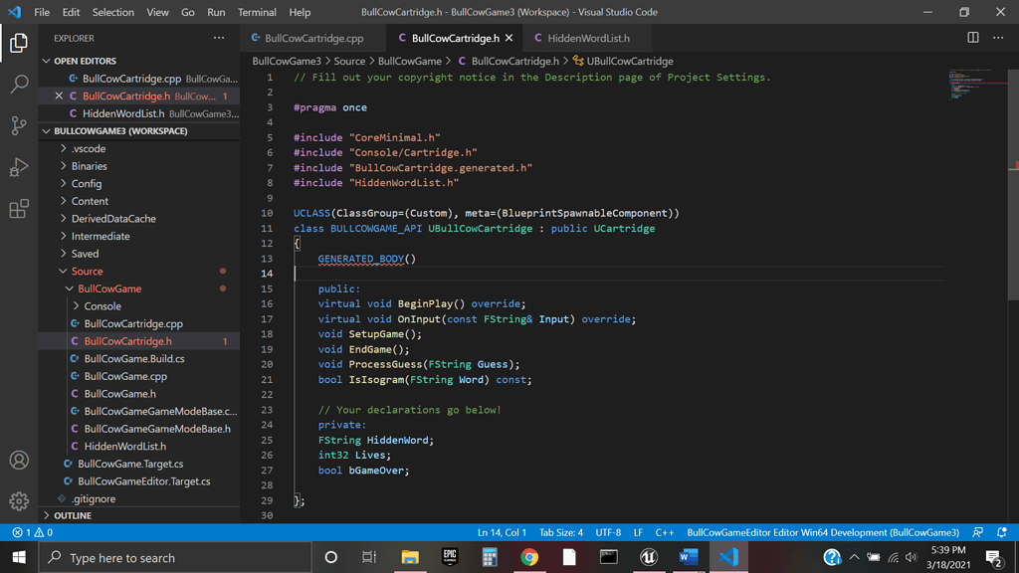Launch Unreal Engine from the taskbar
The image size is (1019, 573).
coord(649,557)
